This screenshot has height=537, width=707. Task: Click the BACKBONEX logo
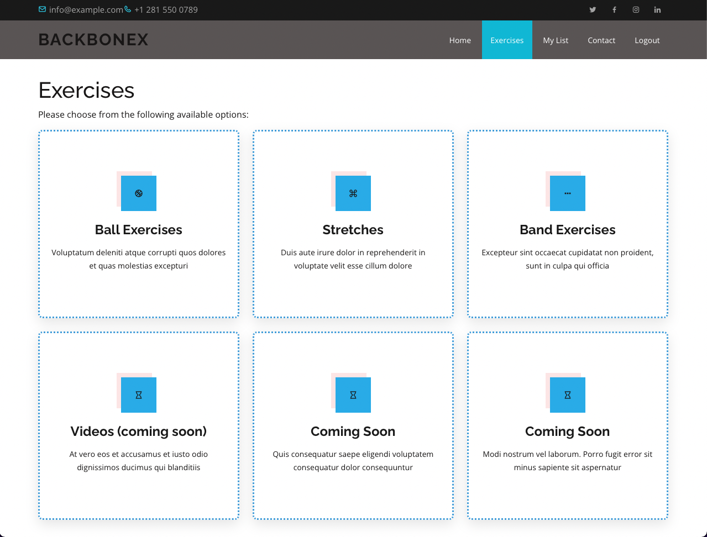(x=93, y=40)
